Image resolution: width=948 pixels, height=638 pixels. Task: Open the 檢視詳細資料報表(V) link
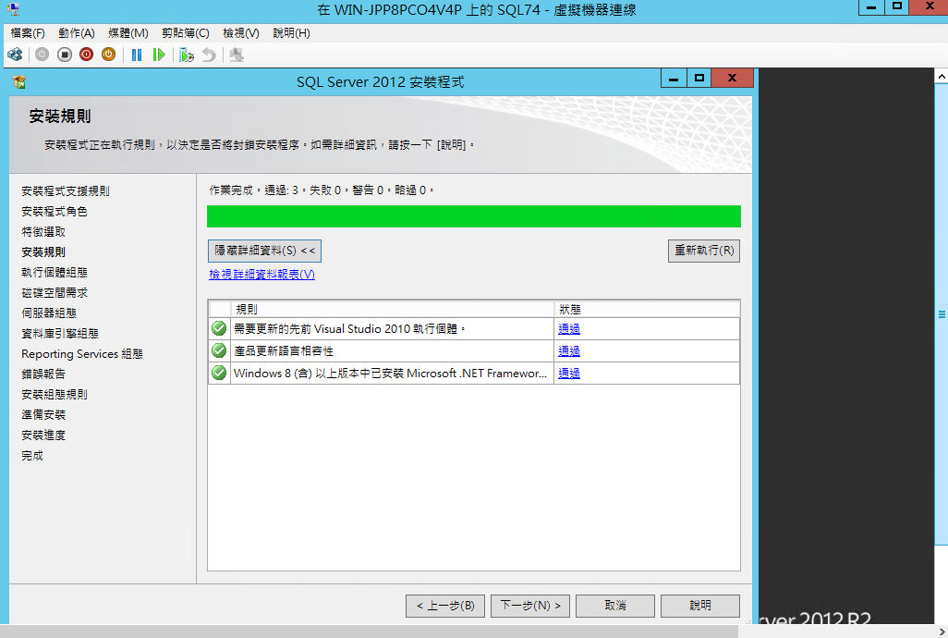261,275
